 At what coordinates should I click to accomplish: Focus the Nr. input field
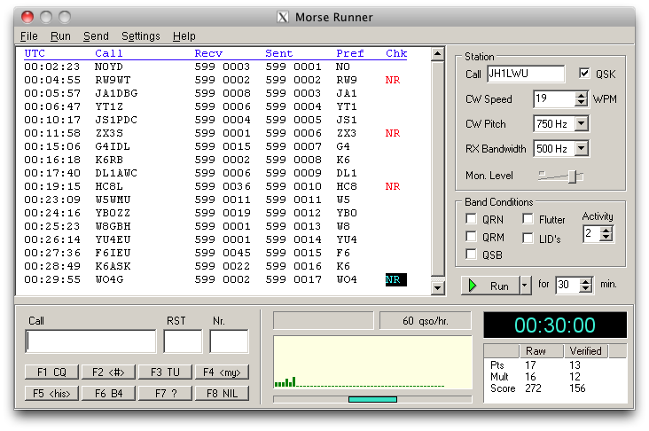click(229, 341)
